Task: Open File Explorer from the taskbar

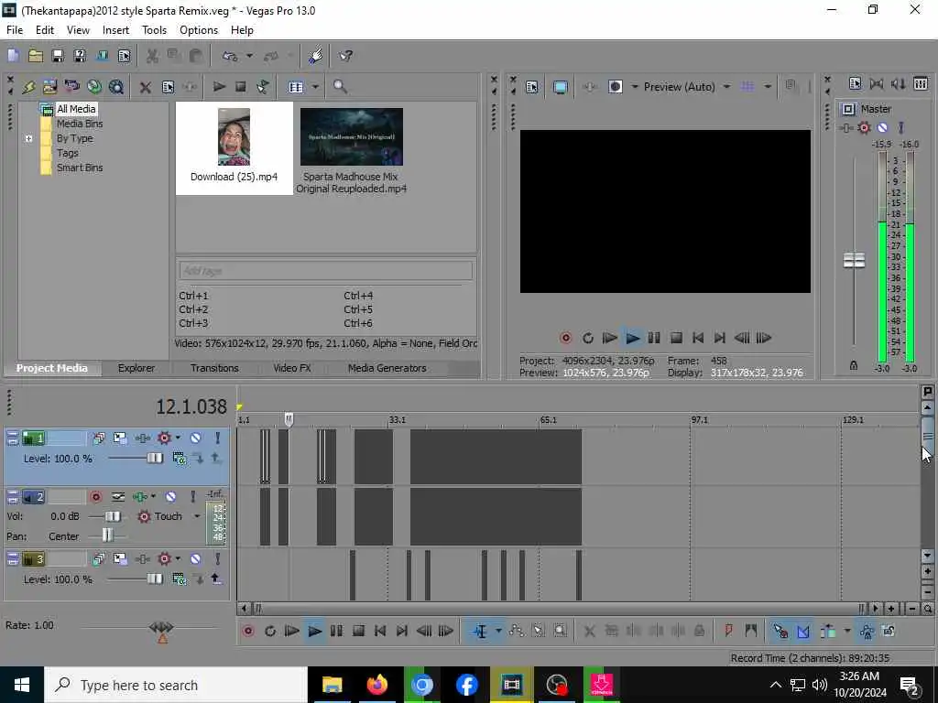Action: click(x=332, y=685)
